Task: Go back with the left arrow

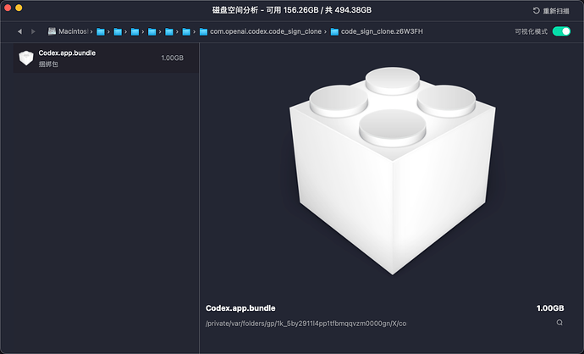Action: click(19, 31)
